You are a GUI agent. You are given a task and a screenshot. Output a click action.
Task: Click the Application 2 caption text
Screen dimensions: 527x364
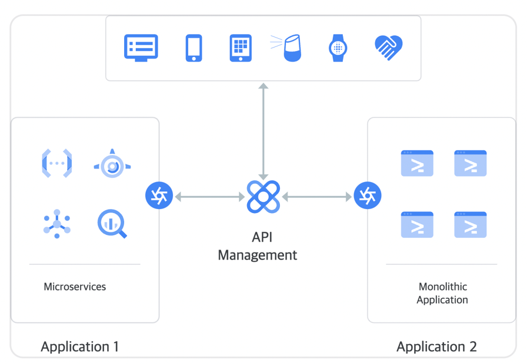coord(436,346)
